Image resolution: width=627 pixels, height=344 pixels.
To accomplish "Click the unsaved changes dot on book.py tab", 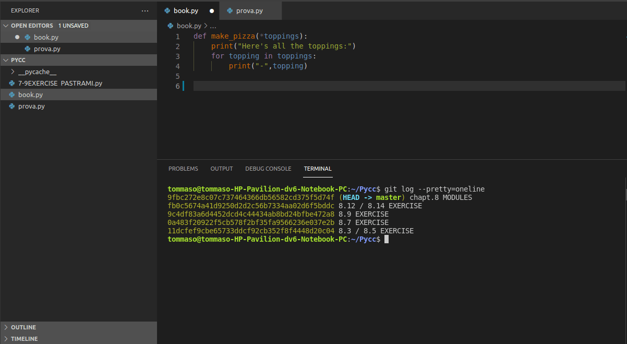I will (x=212, y=10).
